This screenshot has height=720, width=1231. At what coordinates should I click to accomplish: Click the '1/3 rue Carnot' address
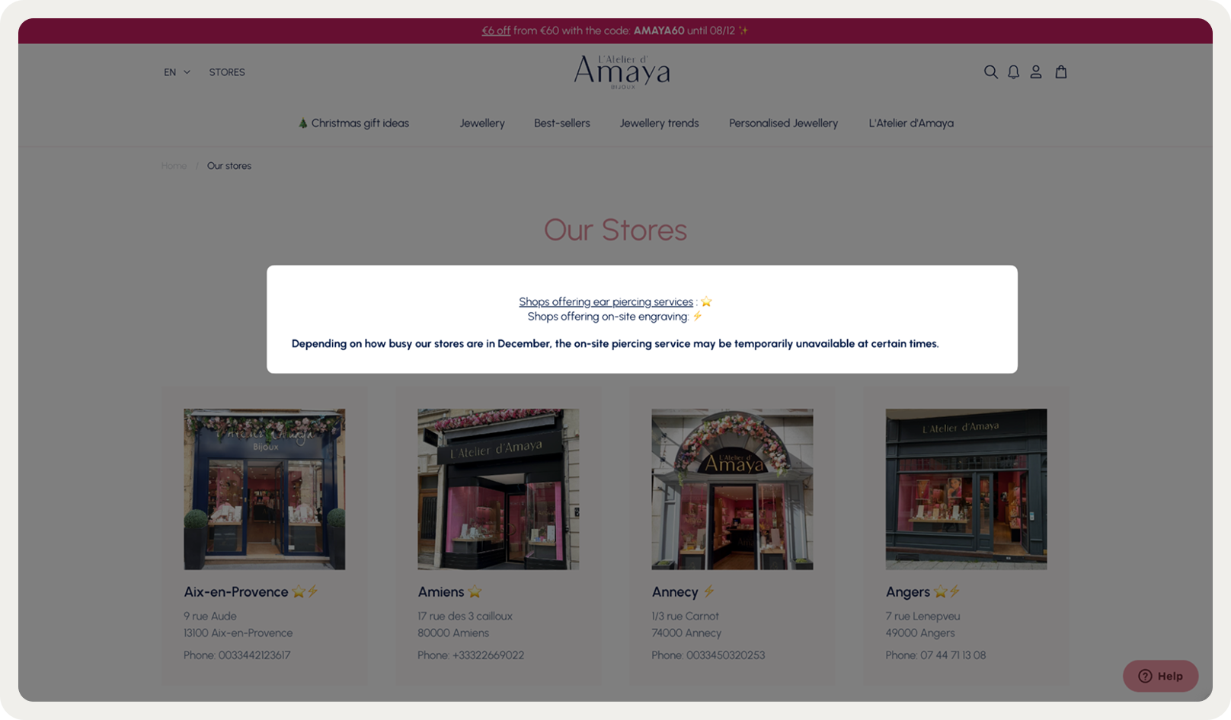(x=685, y=616)
